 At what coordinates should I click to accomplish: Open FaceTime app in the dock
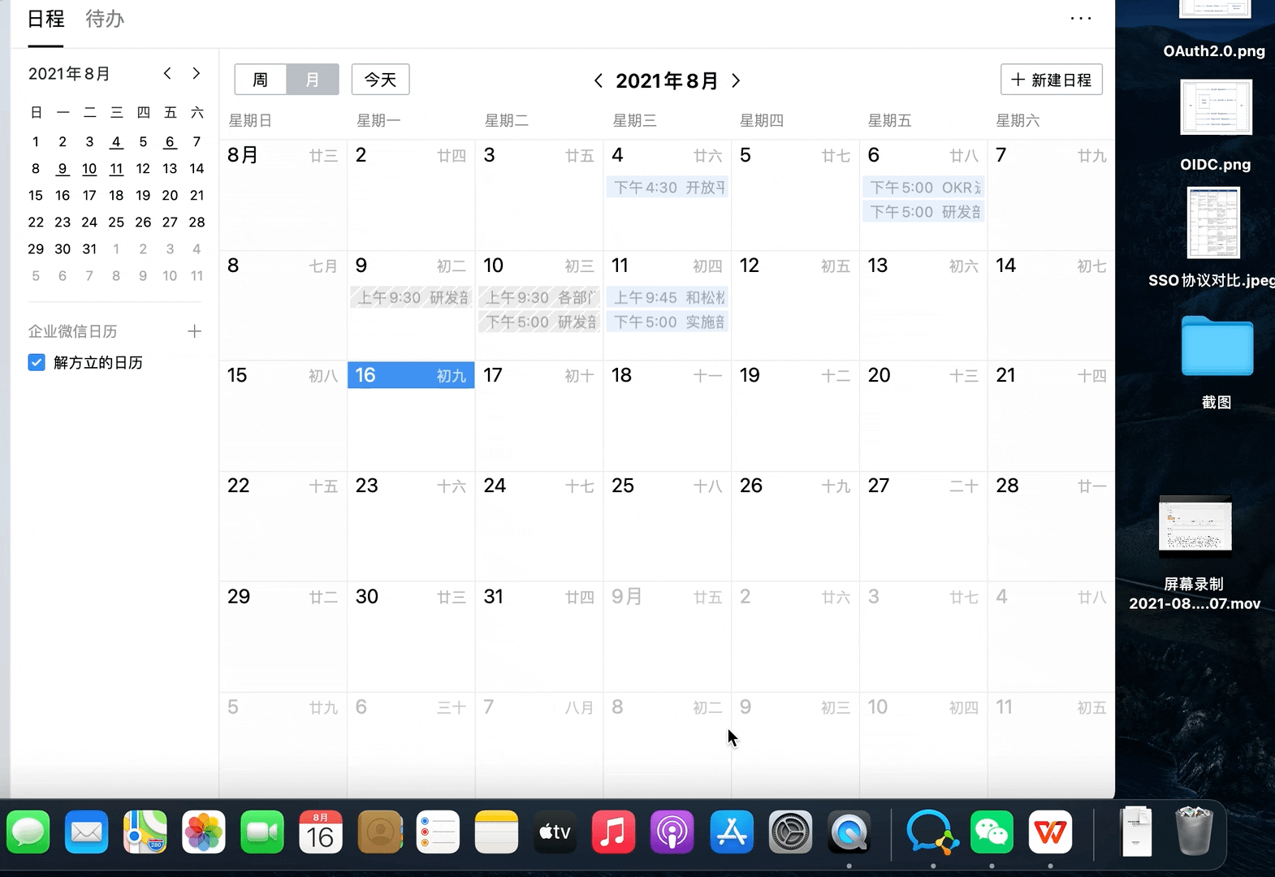point(262,832)
